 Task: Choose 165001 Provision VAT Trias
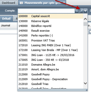tap(50, 40)
